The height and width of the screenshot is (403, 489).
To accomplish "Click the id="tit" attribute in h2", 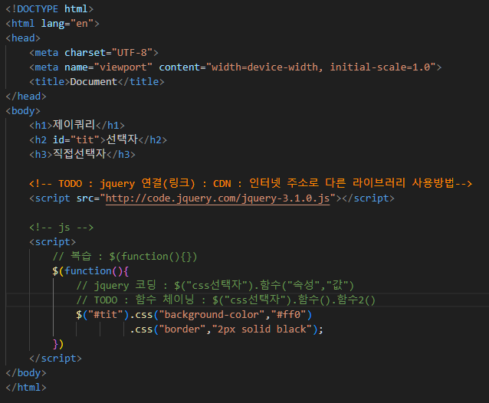I will coord(76,140).
